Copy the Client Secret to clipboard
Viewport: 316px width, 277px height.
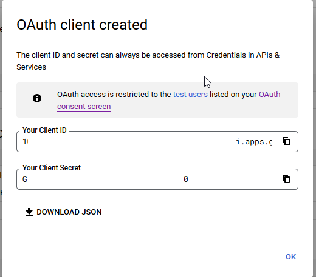tap(286, 179)
